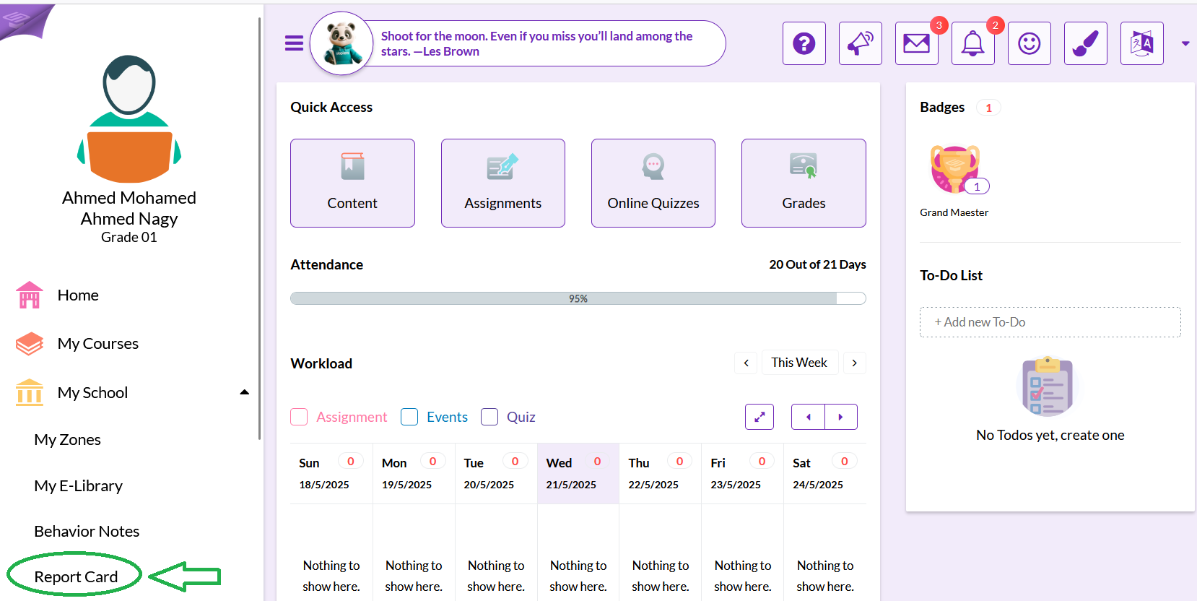Click the panda mascot avatar
Screen dimensions: 1197x601
click(342, 43)
